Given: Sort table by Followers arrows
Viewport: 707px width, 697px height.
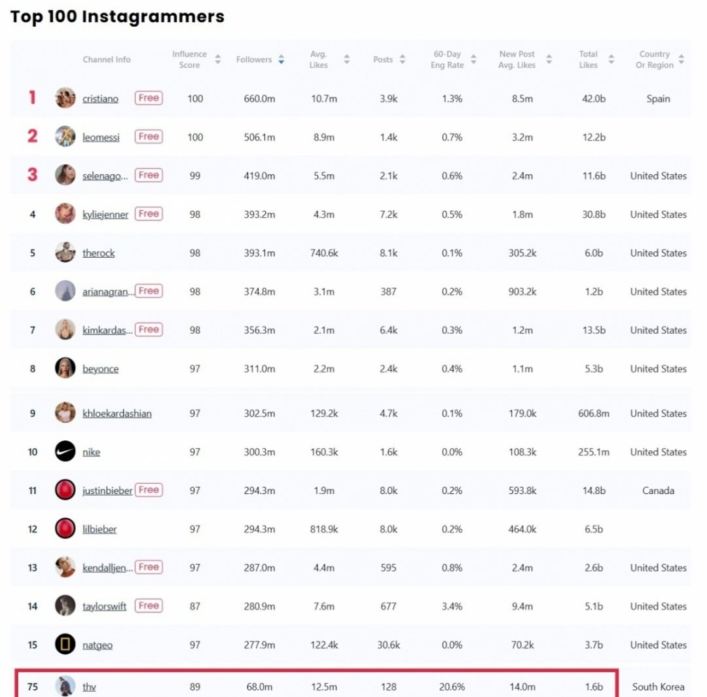Looking at the screenshot, I should click(x=281, y=59).
